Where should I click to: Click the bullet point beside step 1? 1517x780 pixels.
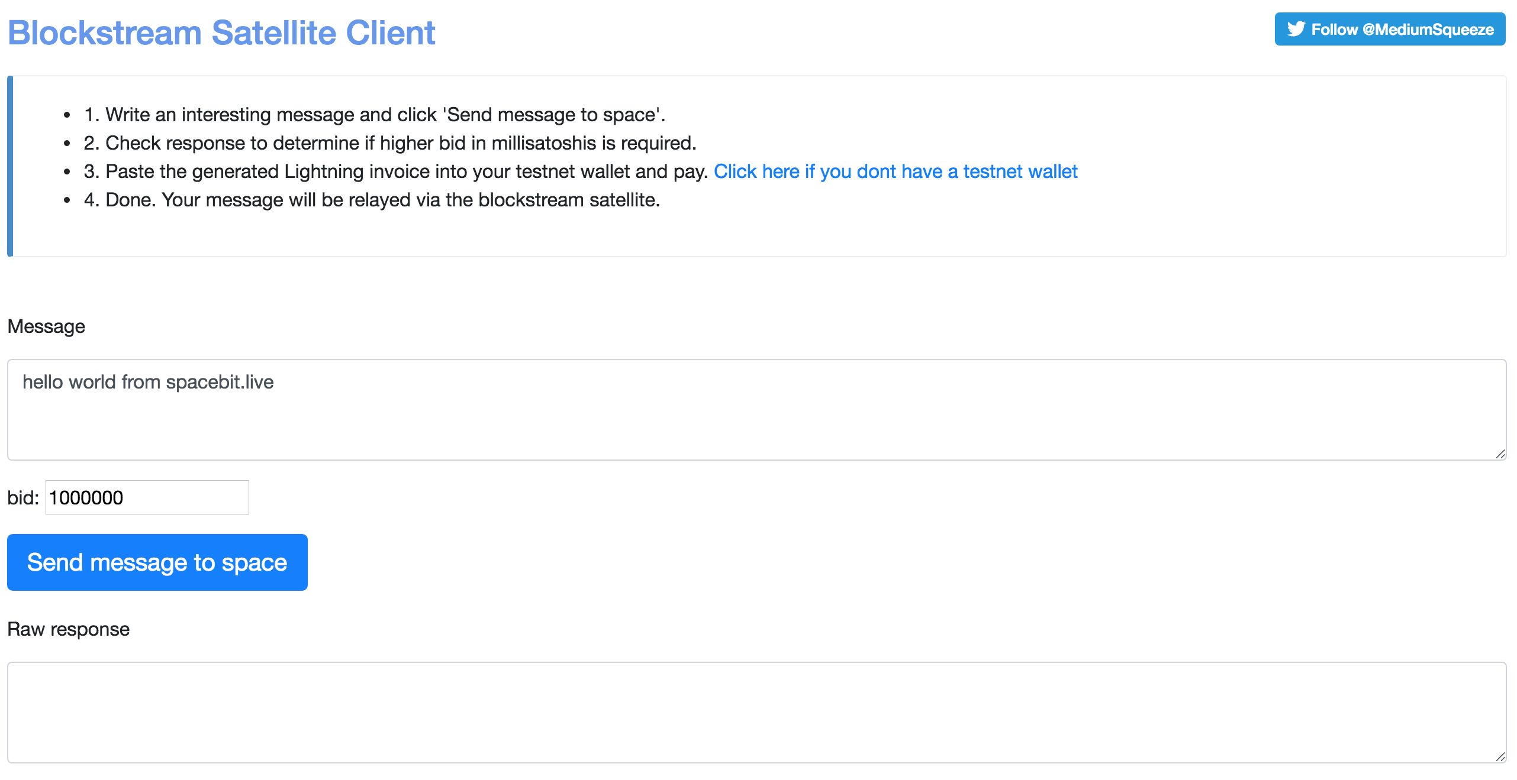point(67,115)
